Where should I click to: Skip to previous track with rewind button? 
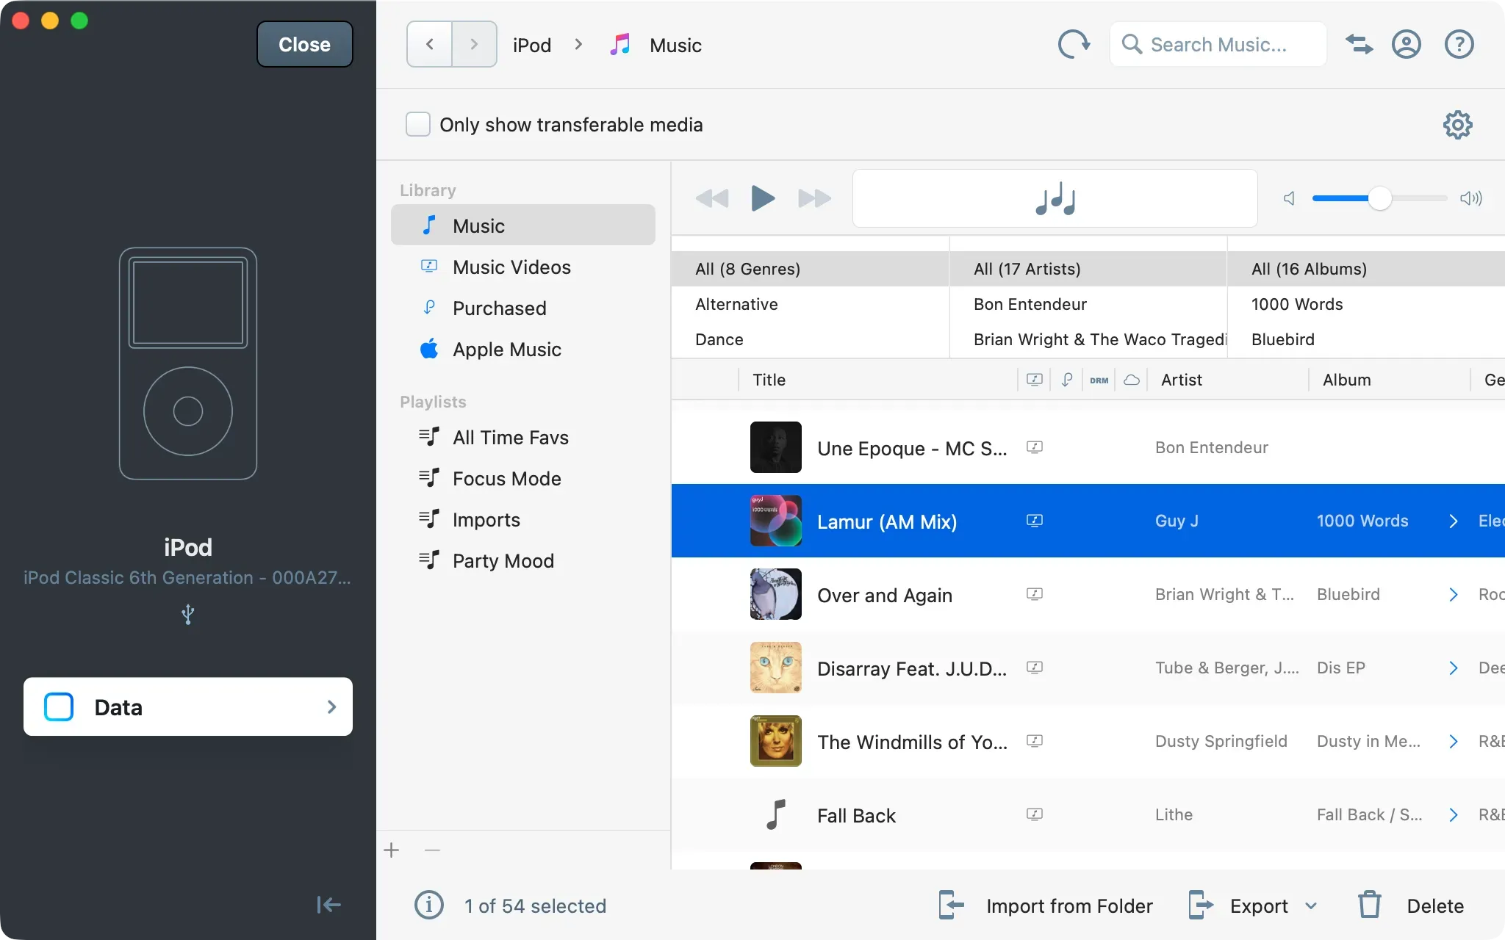coord(711,198)
